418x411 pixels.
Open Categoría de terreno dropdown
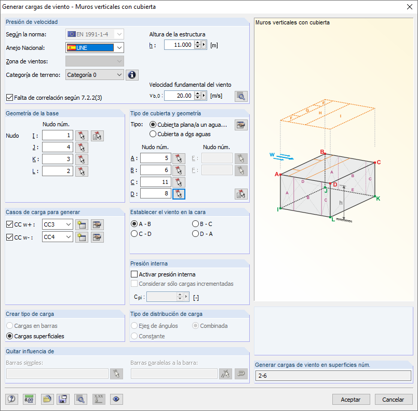pos(119,75)
